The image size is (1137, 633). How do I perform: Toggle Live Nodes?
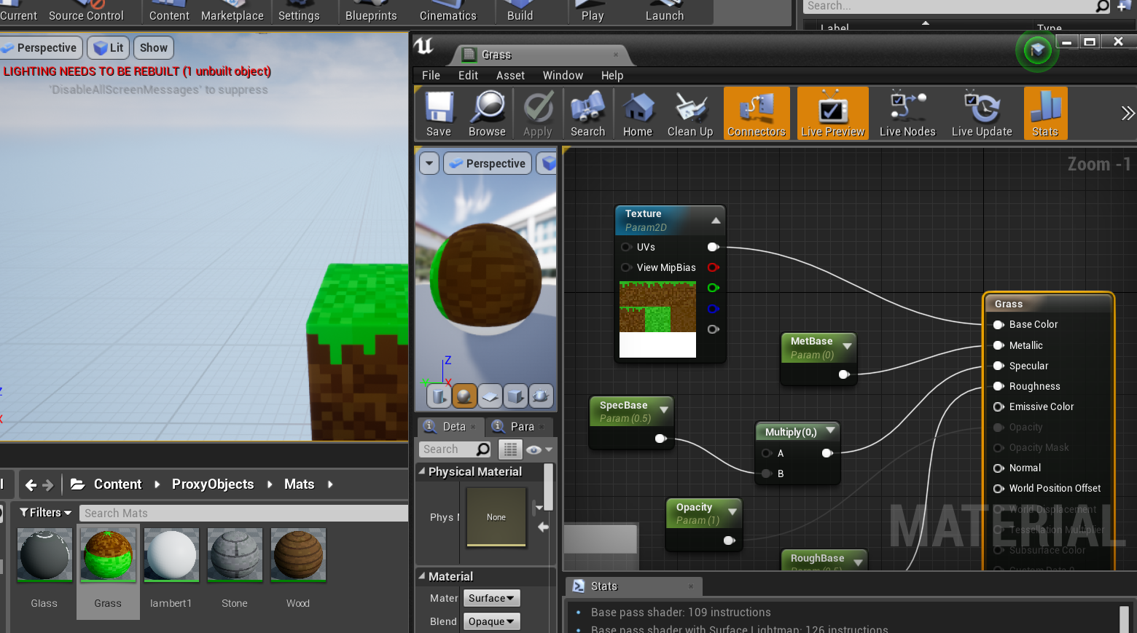(907, 114)
